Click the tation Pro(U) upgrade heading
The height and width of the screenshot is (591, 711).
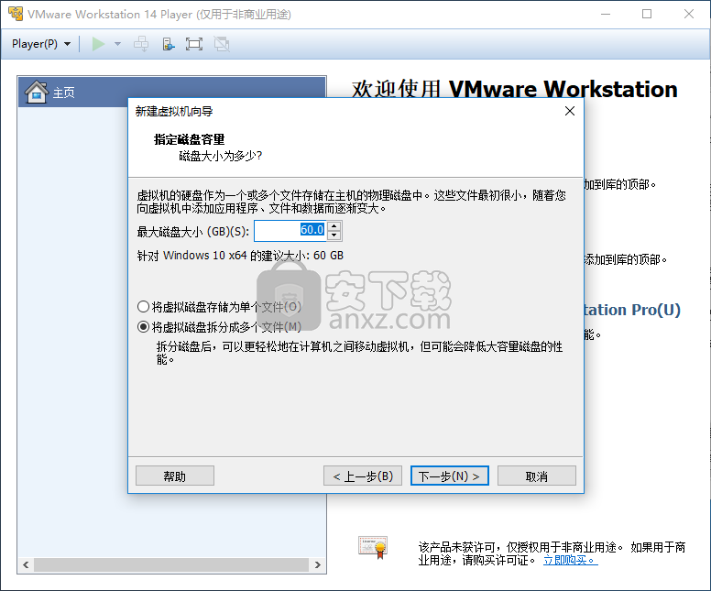click(x=631, y=310)
